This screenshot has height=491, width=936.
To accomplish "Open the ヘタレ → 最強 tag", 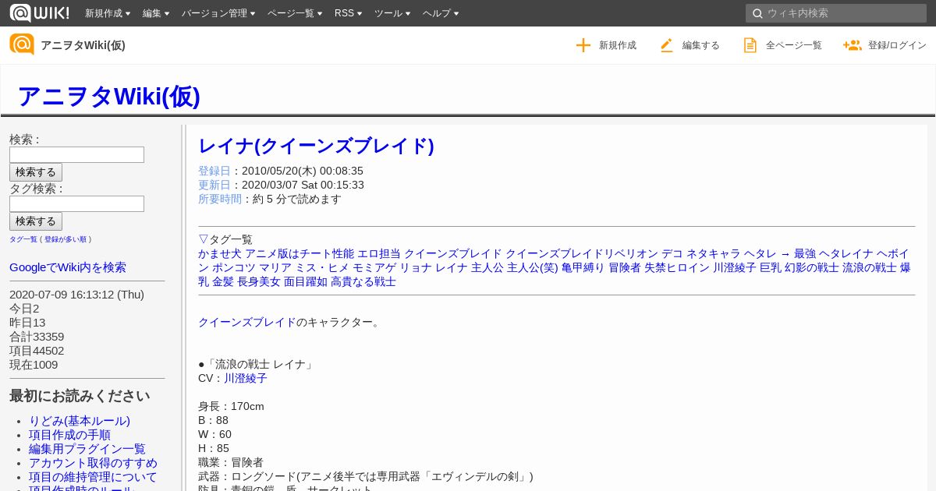I will [780, 253].
